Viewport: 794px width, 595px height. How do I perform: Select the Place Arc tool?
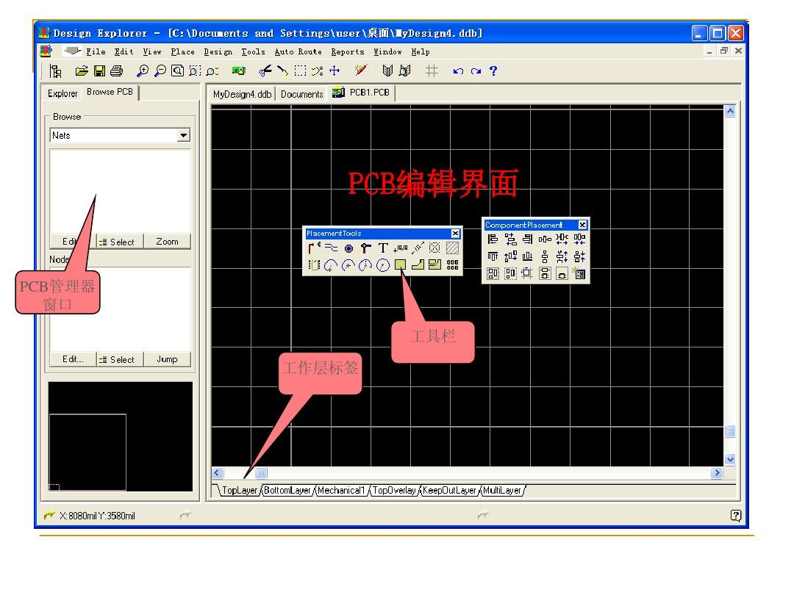332,265
